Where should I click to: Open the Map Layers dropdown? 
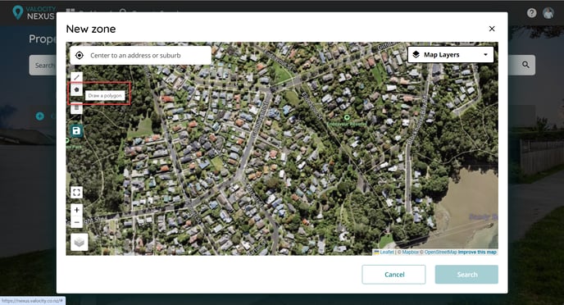click(450, 55)
